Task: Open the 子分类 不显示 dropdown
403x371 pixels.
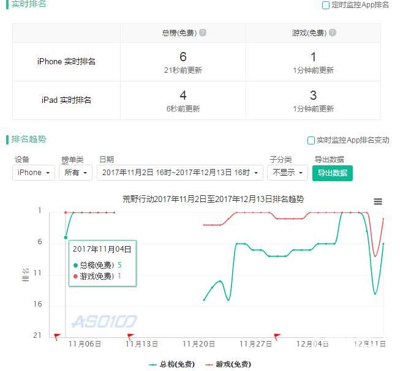Action: [287, 173]
